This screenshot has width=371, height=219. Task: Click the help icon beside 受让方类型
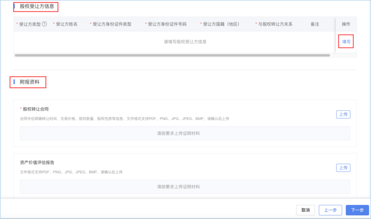(x=44, y=24)
